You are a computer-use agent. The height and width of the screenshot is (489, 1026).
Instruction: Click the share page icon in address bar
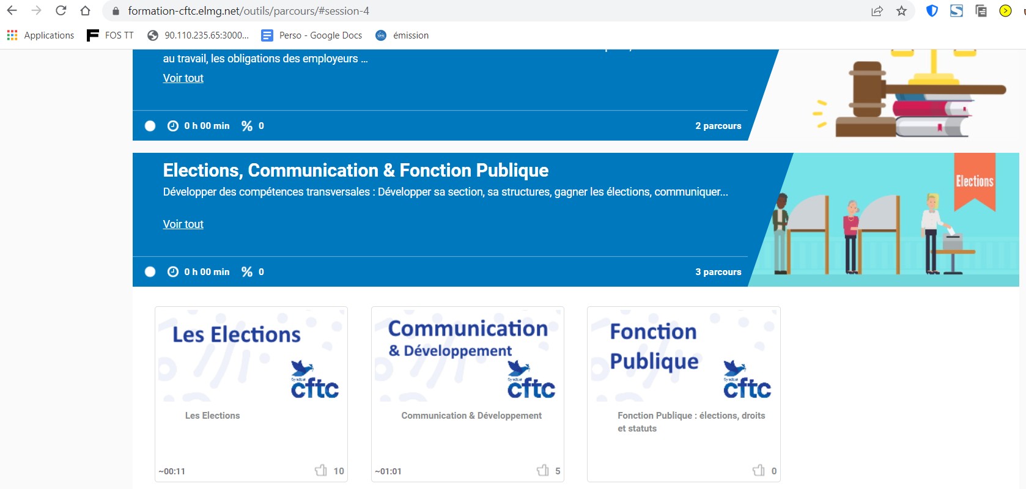tap(877, 11)
